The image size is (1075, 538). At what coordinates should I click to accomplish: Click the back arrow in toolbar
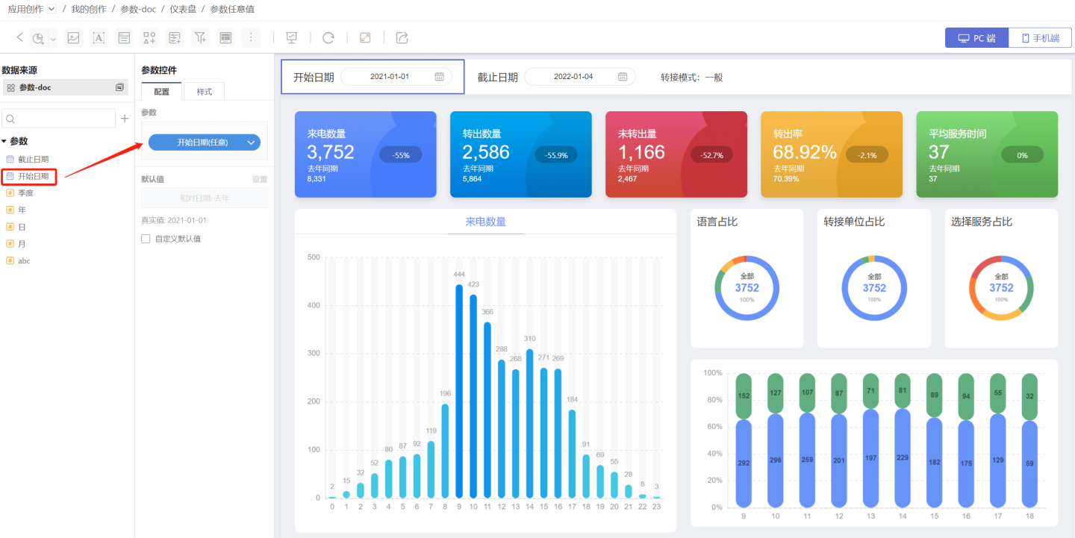click(x=20, y=37)
